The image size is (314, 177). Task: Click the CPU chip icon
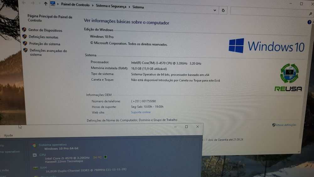click(35, 155)
